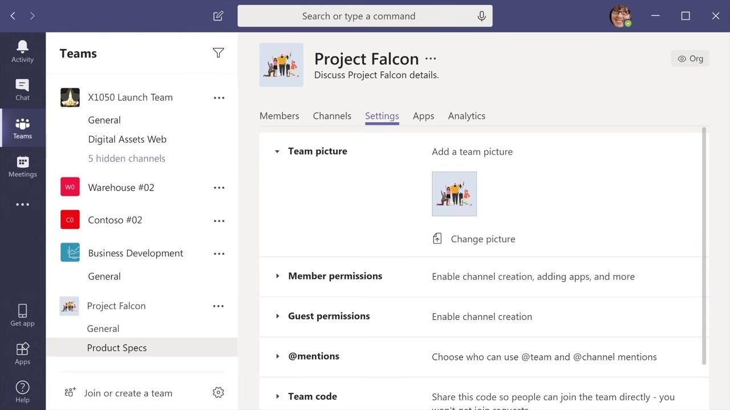Open General channel under Business Development
This screenshot has width=730, height=410.
pyautogui.click(x=104, y=276)
